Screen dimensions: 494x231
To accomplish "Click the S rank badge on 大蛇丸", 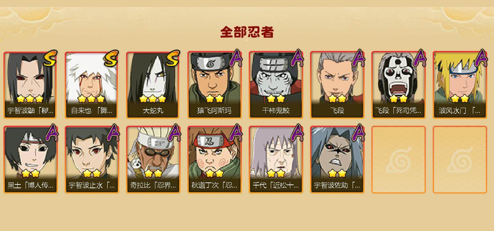I will (173, 58).
